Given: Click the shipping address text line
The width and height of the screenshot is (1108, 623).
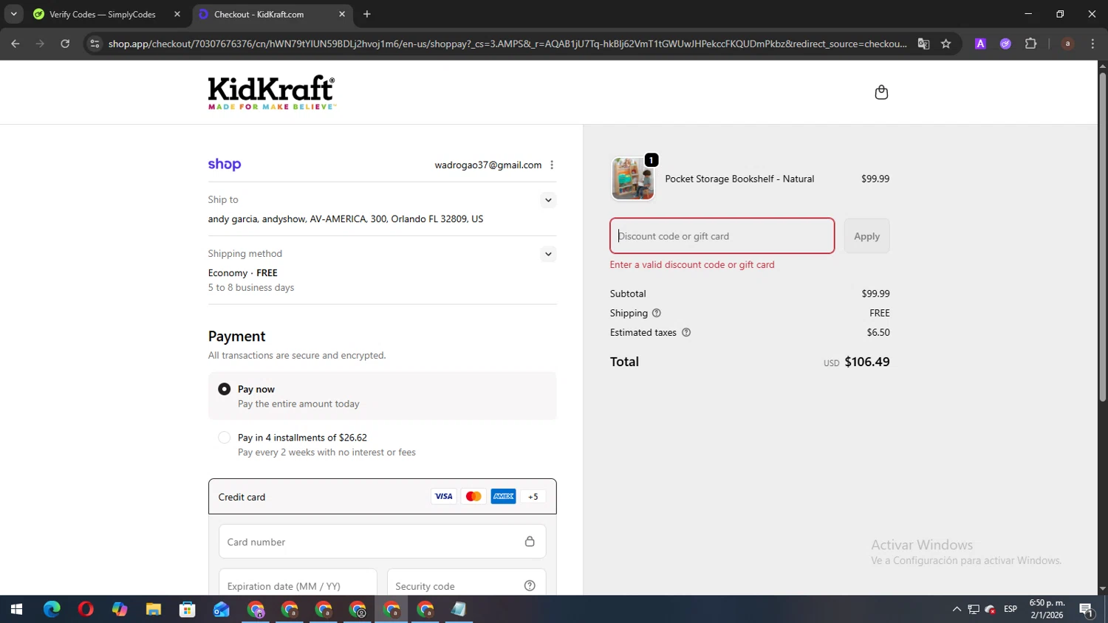Looking at the screenshot, I should (x=346, y=219).
